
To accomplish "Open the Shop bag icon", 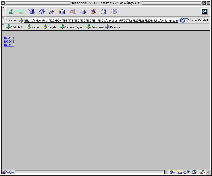I will coord(104,11).
